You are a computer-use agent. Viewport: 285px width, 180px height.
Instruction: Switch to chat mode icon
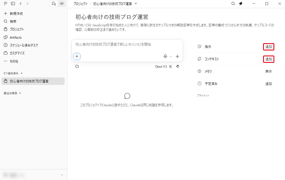click(x=54, y=3)
